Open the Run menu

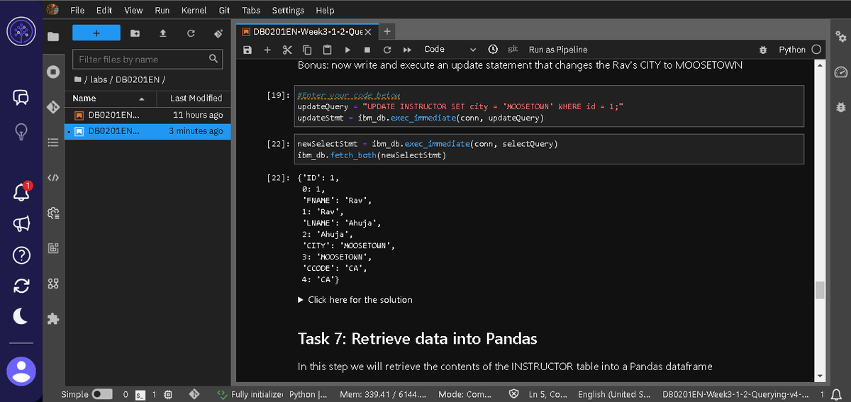point(162,11)
